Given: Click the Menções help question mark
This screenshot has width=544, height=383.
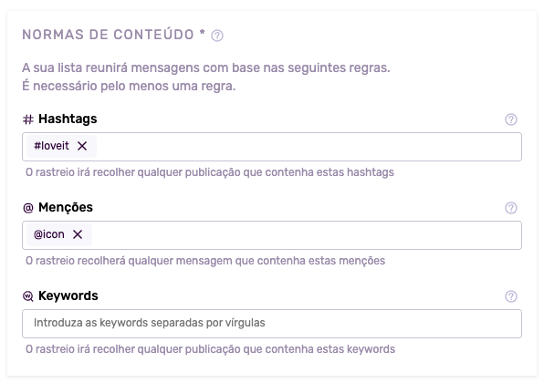Looking at the screenshot, I should 511,208.
